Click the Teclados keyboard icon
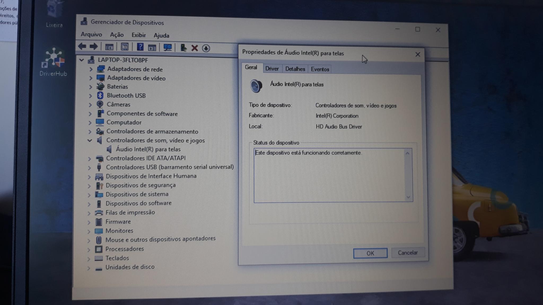The height and width of the screenshot is (305, 543). point(99,258)
